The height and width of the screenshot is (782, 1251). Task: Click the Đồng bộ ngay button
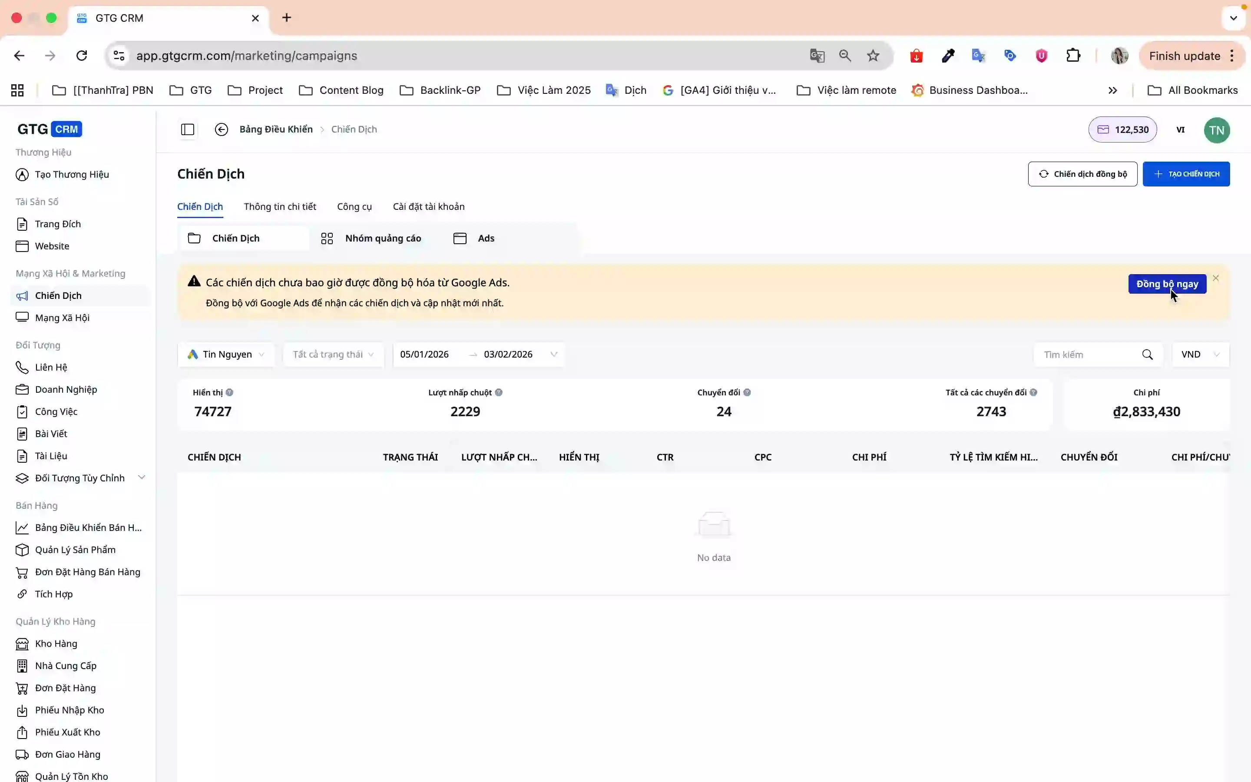[1167, 284]
